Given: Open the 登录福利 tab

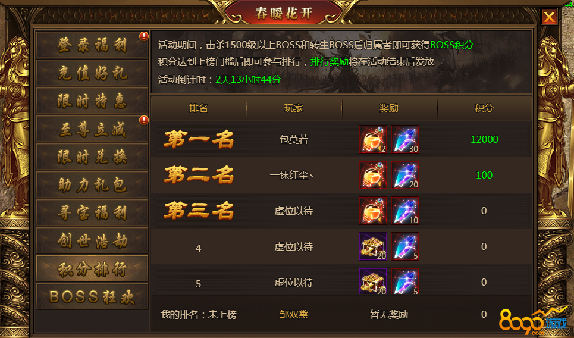Looking at the screenshot, I should coord(92,45).
